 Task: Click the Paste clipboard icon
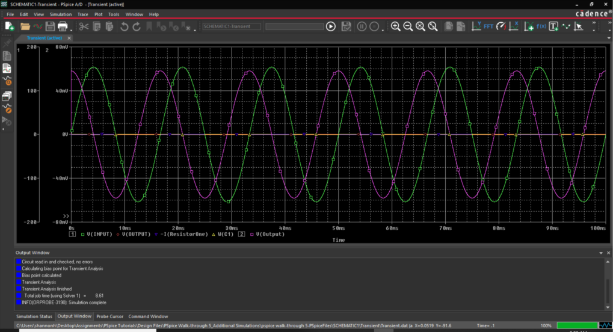[x=109, y=26]
